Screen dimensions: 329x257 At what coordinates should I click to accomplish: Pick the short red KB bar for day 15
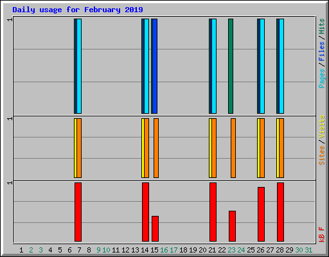click(x=155, y=229)
